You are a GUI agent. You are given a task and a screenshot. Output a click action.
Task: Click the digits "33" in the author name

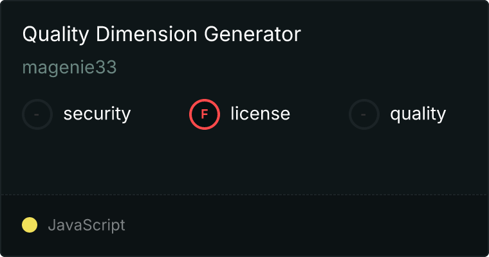106,67
